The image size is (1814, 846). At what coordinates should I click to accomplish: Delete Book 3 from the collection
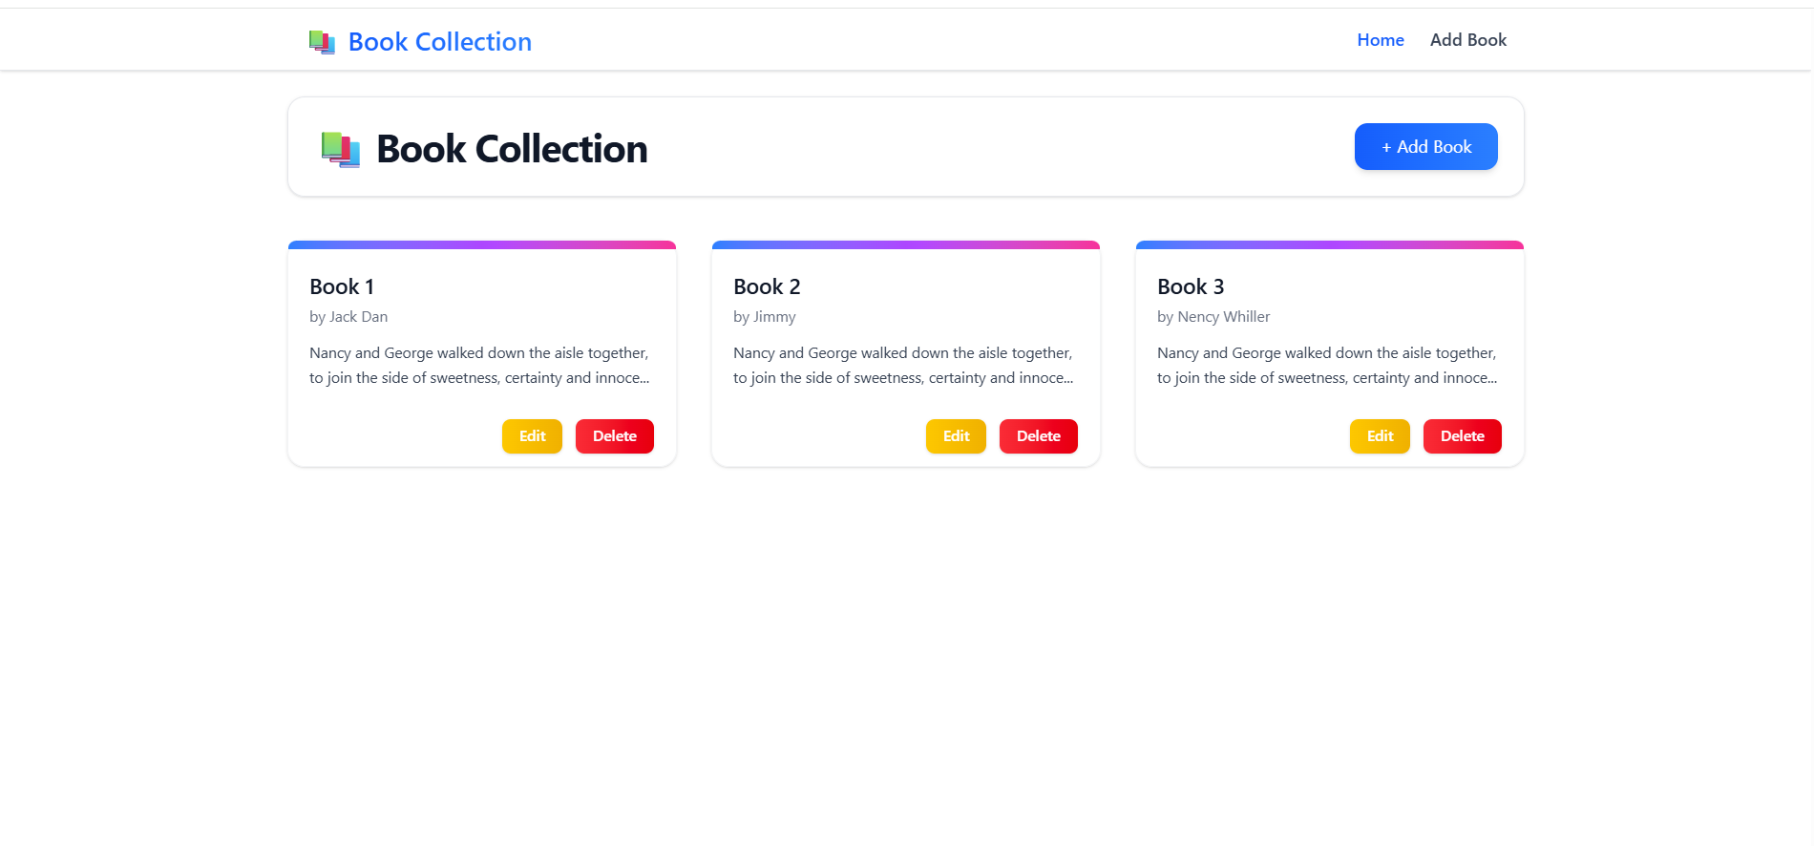coord(1462,435)
